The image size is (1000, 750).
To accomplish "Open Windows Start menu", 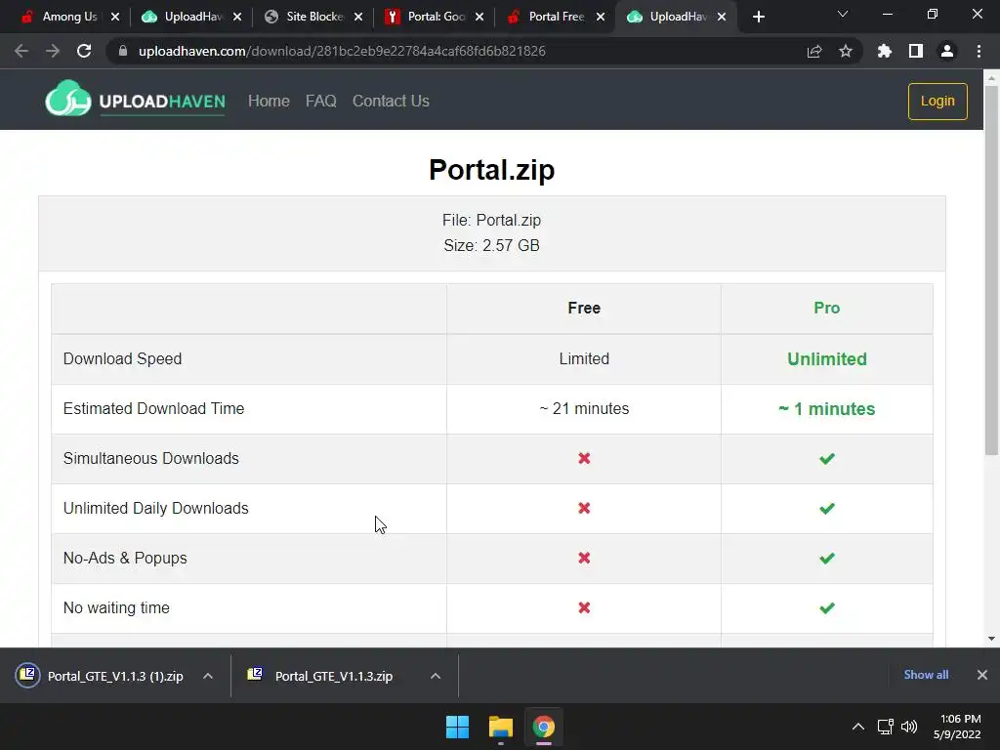I will pos(457,727).
